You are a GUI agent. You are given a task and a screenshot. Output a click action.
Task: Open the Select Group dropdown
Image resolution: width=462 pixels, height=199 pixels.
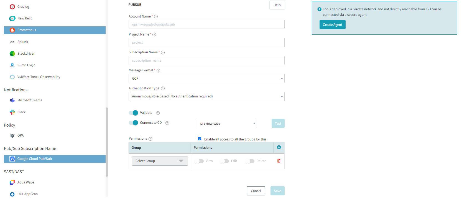(x=160, y=161)
